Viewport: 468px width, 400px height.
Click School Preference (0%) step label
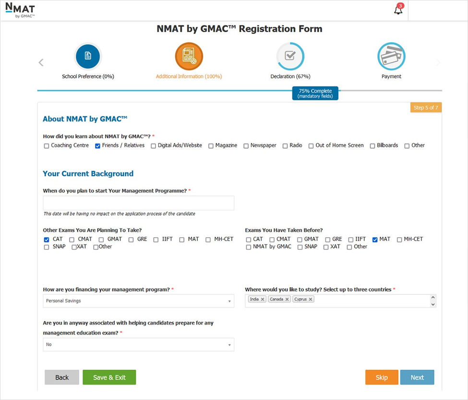coord(88,76)
